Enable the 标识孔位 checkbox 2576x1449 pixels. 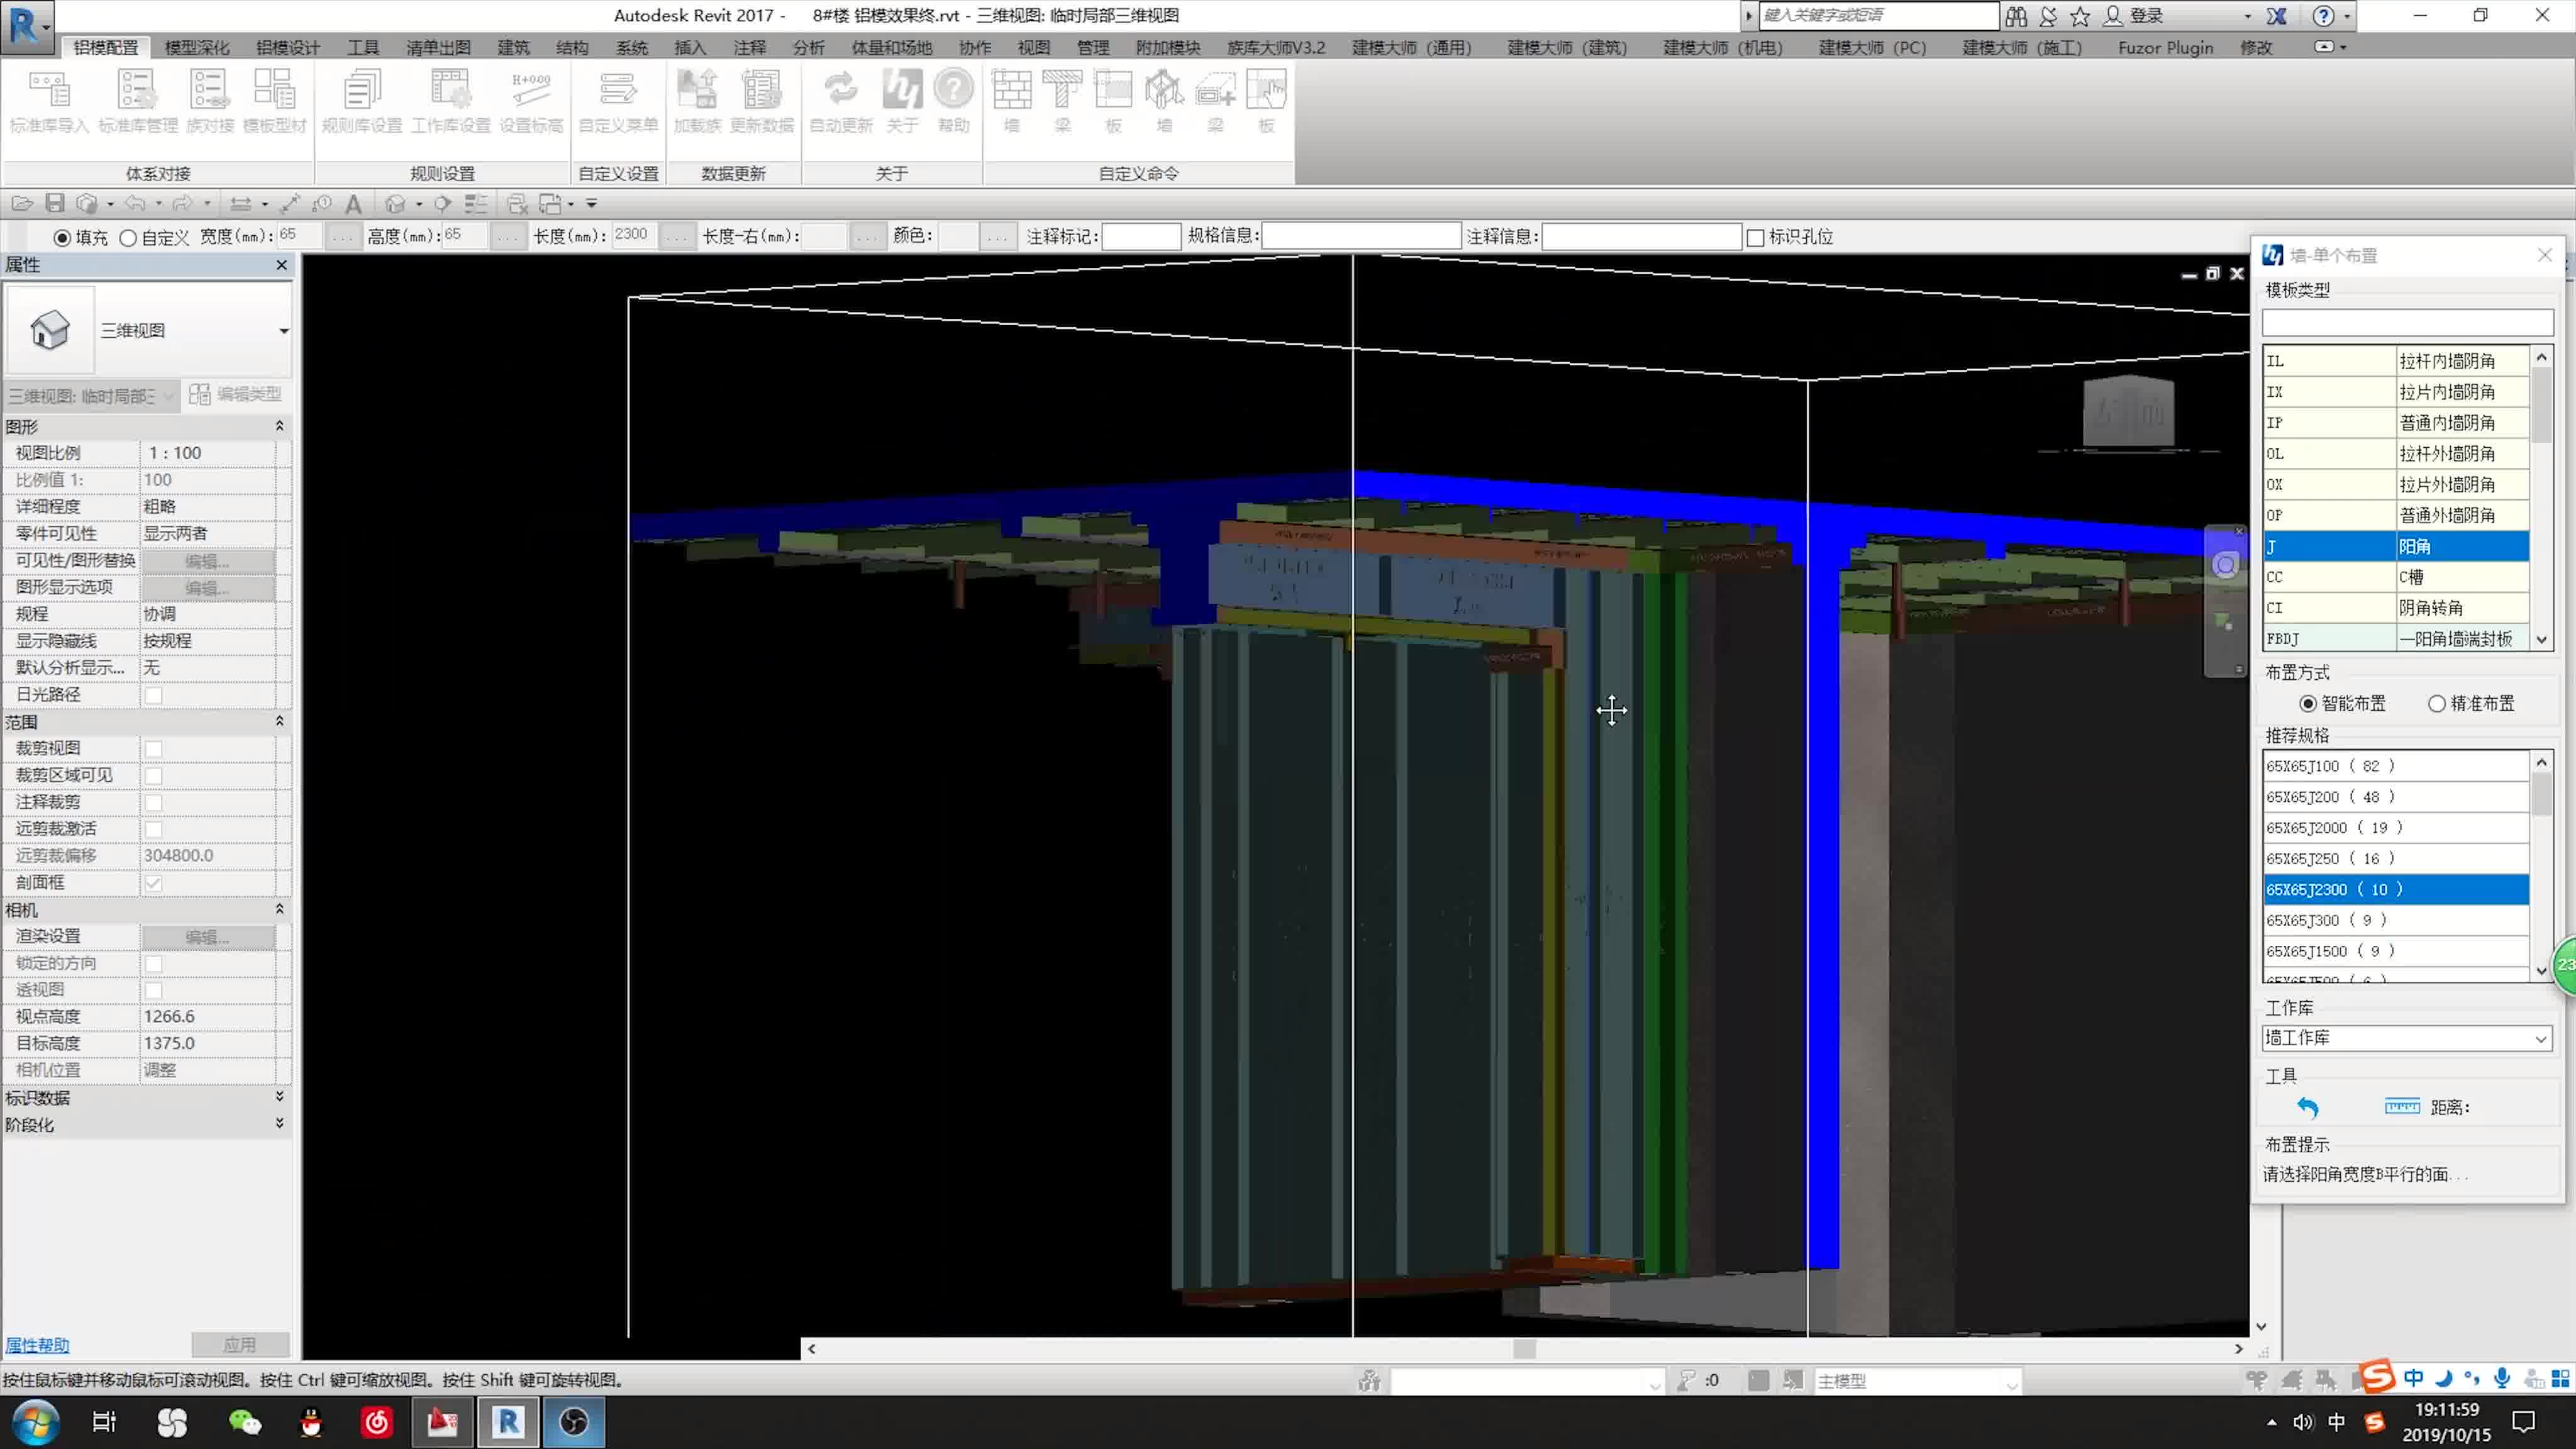(x=1755, y=238)
